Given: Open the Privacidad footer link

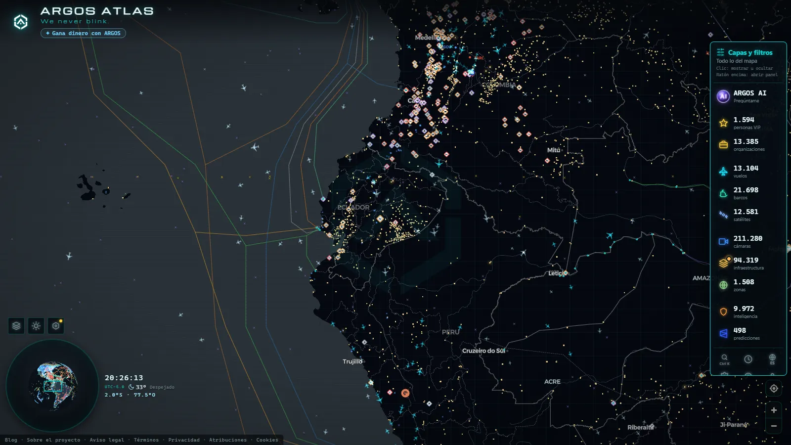Looking at the screenshot, I should click(184, 440).
